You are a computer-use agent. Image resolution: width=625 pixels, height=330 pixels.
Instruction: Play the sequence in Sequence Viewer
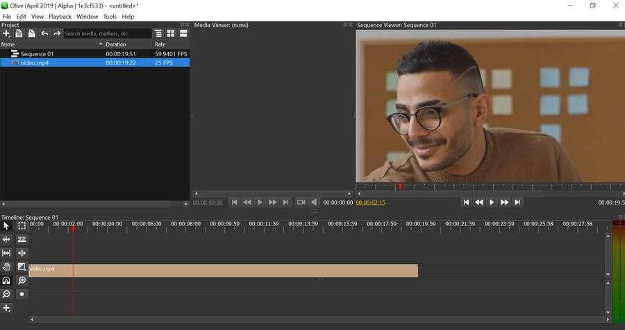tap(492, 202)
